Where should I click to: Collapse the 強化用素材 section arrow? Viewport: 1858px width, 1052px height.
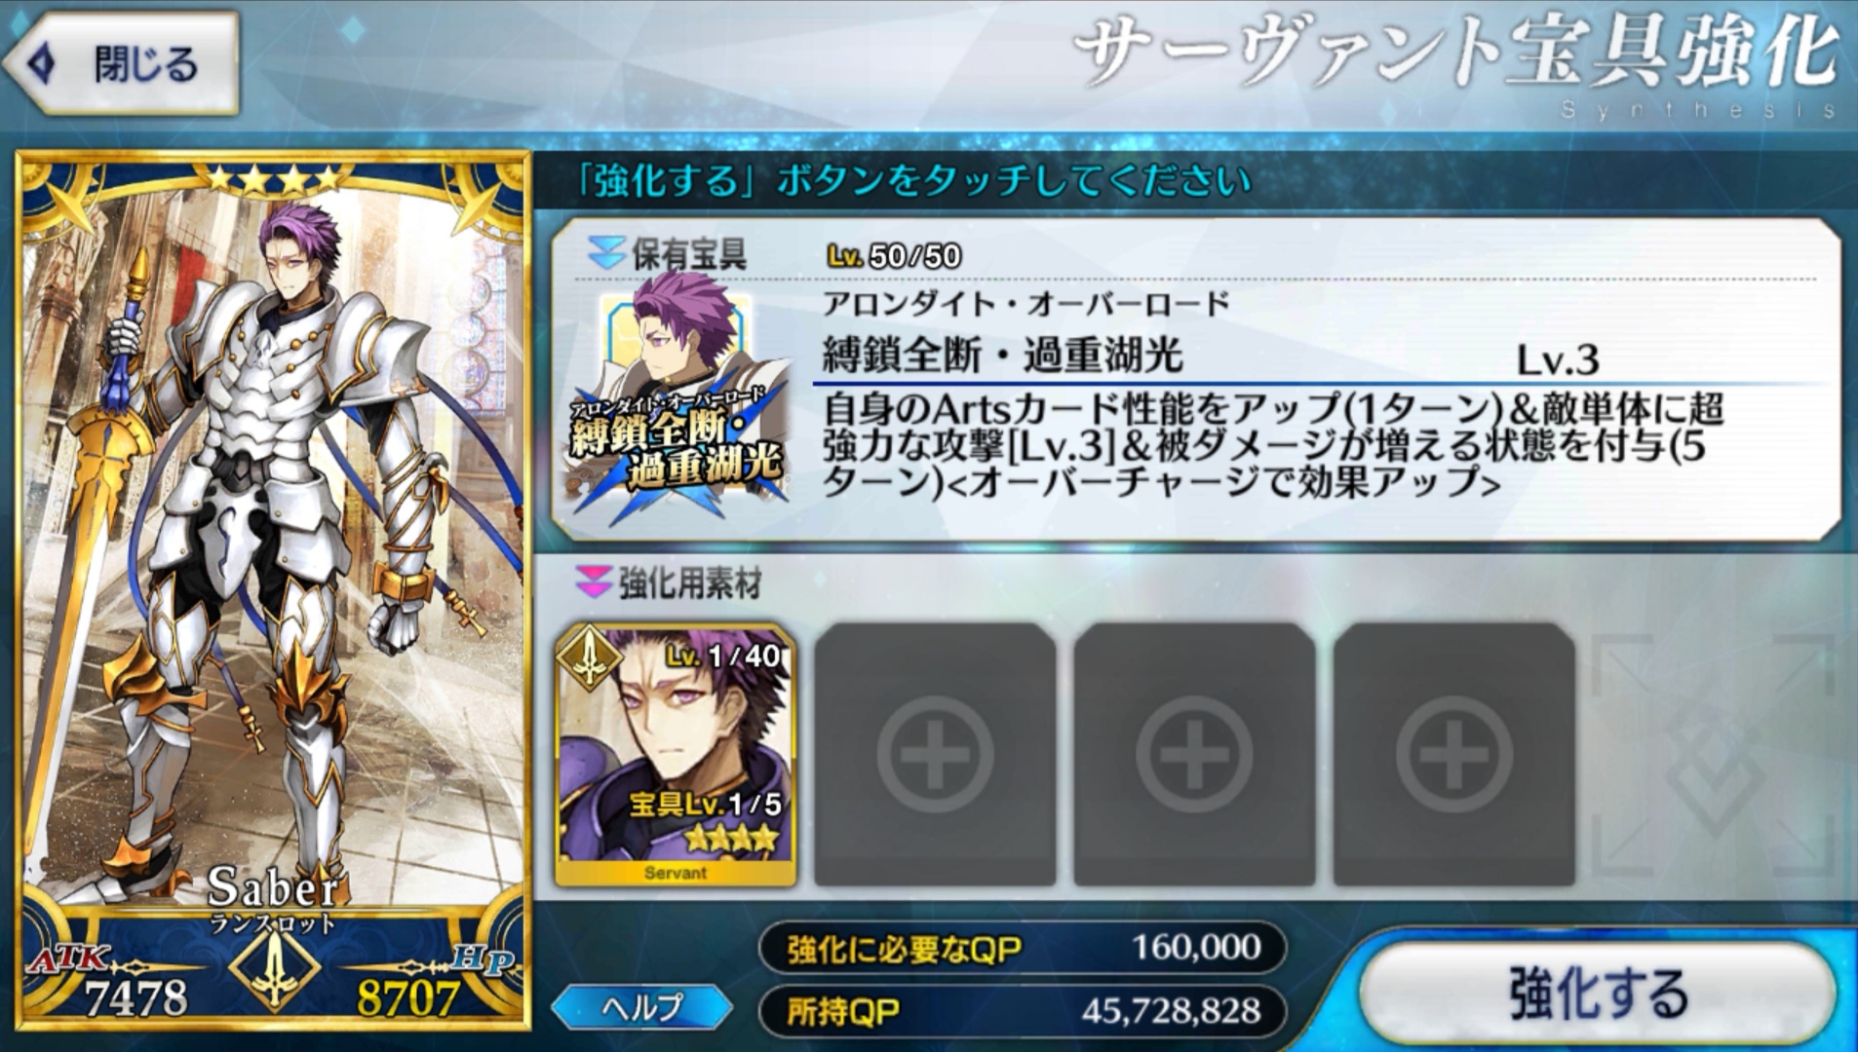pyautogui.click(x=592, y=582)
